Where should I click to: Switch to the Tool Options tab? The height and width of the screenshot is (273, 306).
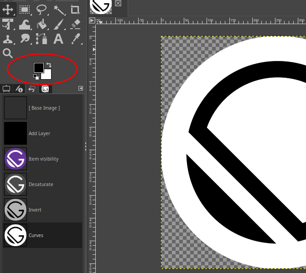tap(6, 89)
